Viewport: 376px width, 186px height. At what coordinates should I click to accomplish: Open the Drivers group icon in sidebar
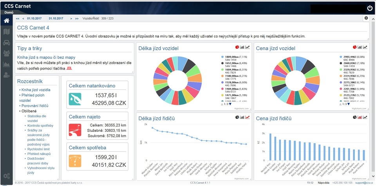tap(7, 53)
